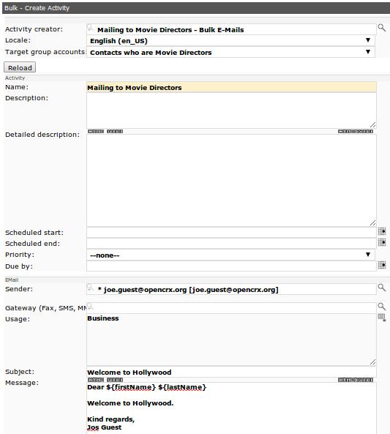The width and height of the screenshot is (390, 434).
Task: Click inside the Message text area
Action: pyautogui.click(x=231, y=408)
